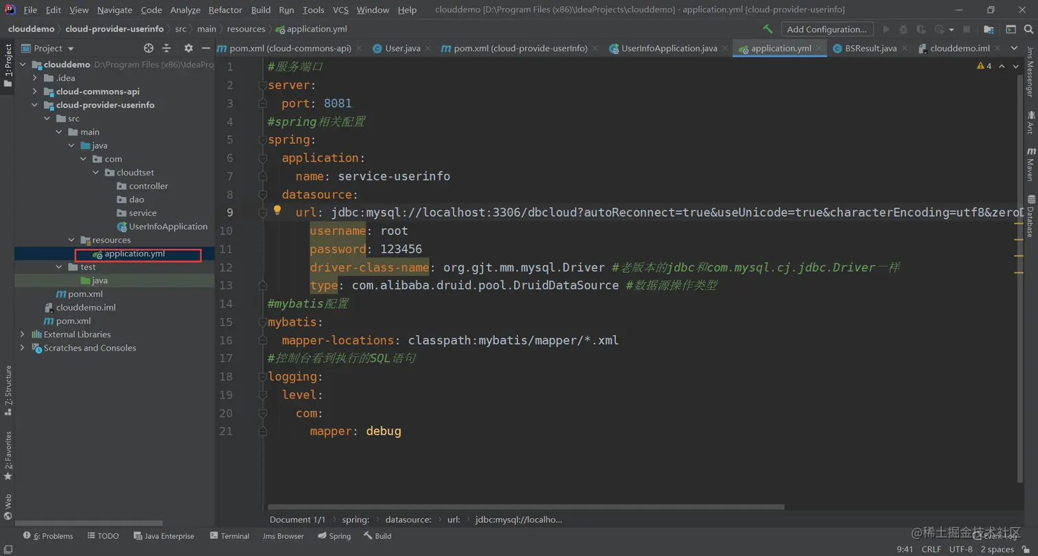Show hidden editor tabs dropdown chevron
Viewport: 1038px width, 556px height.
(x=1015, y=48)
